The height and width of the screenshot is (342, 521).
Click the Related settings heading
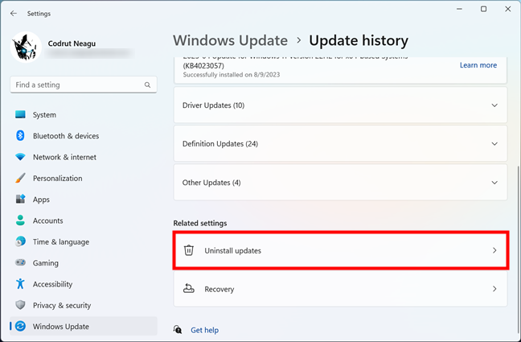[x=200, y=223]
